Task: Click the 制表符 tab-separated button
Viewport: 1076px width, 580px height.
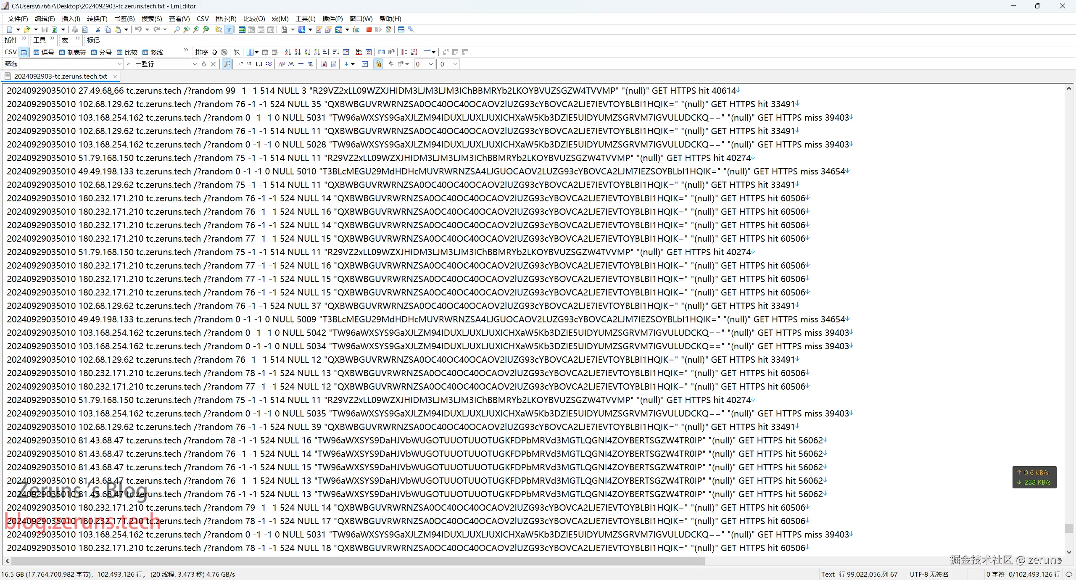Action: tap(73, 52)
